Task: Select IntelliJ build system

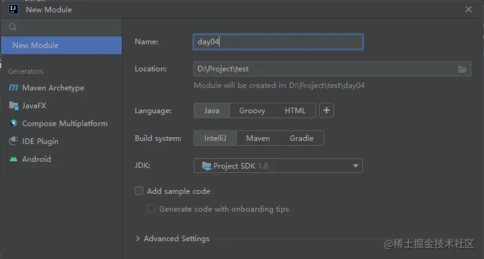Action: (215, 138)
